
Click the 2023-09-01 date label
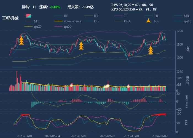107,136
